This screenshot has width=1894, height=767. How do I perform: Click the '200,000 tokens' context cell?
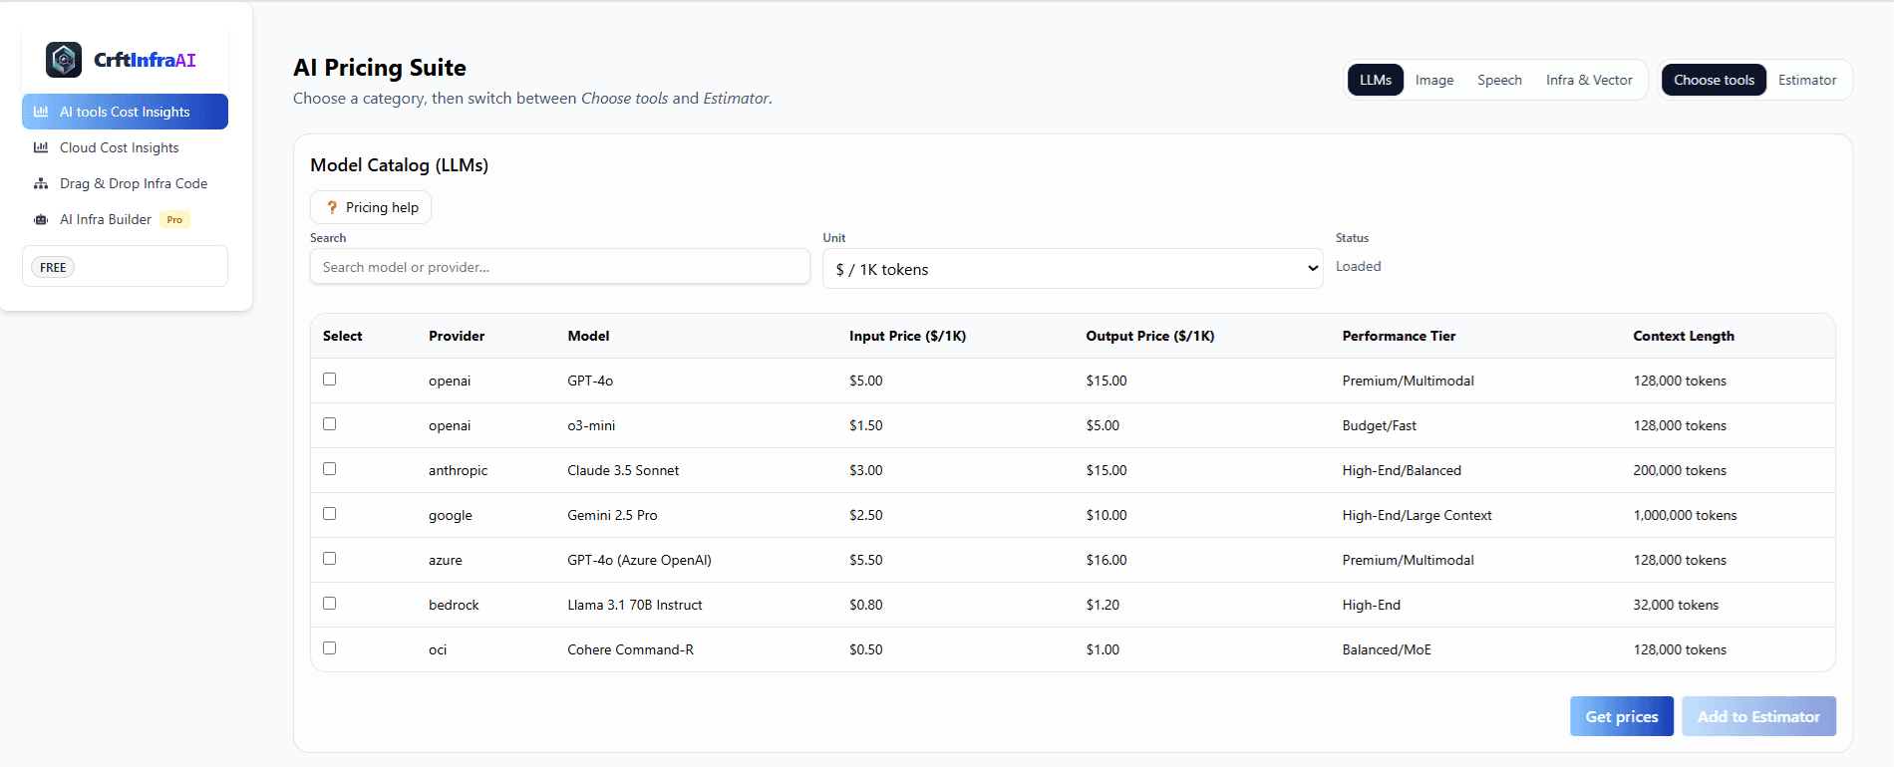[1680, 470]
